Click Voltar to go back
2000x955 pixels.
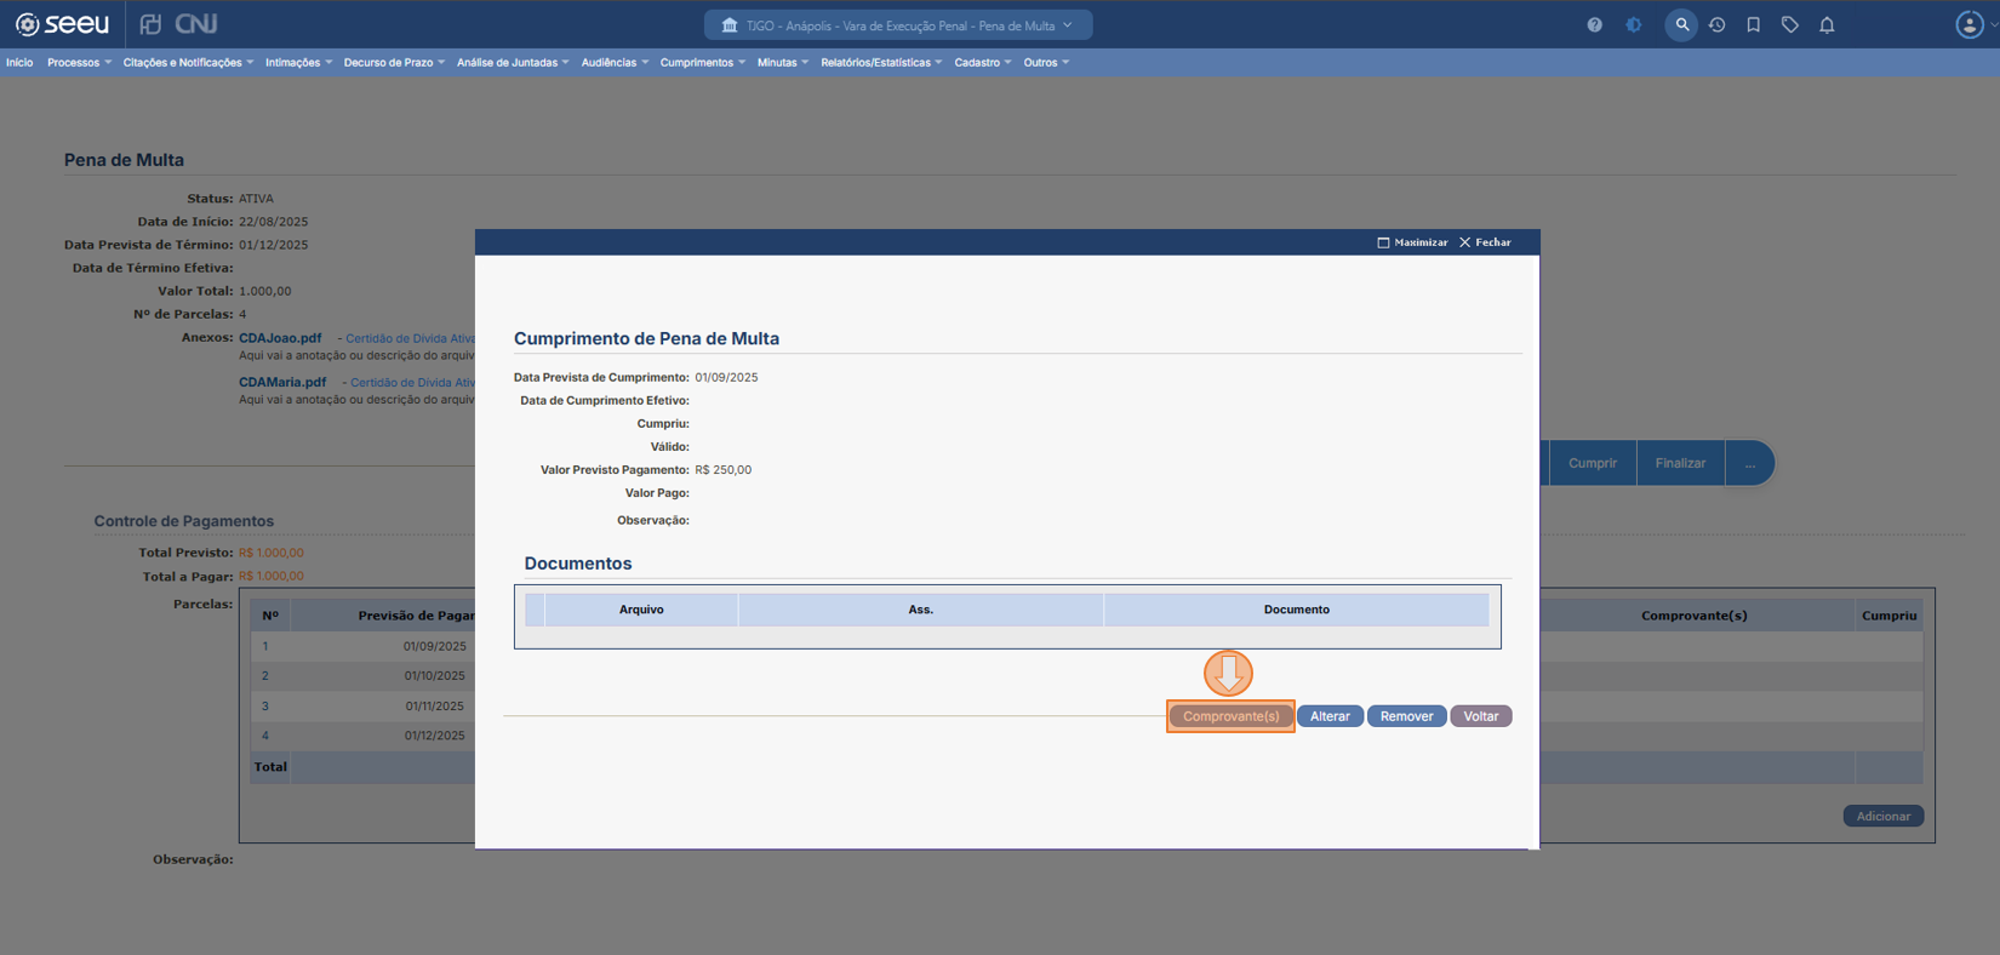[1480, 716]
